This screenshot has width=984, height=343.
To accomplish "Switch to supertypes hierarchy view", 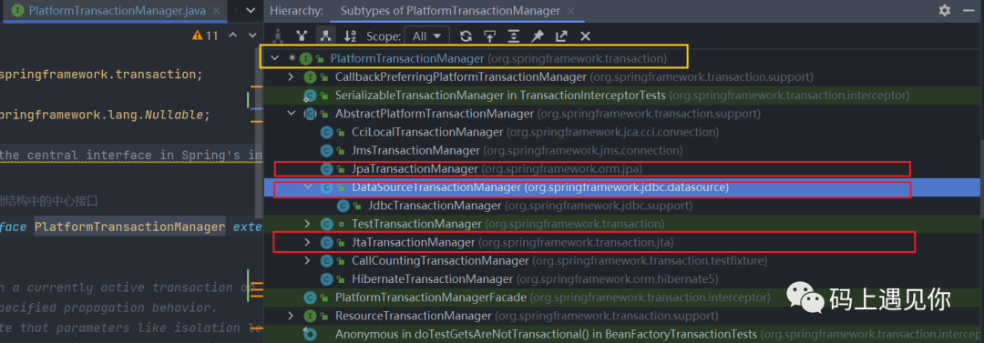I will point(302,36).
